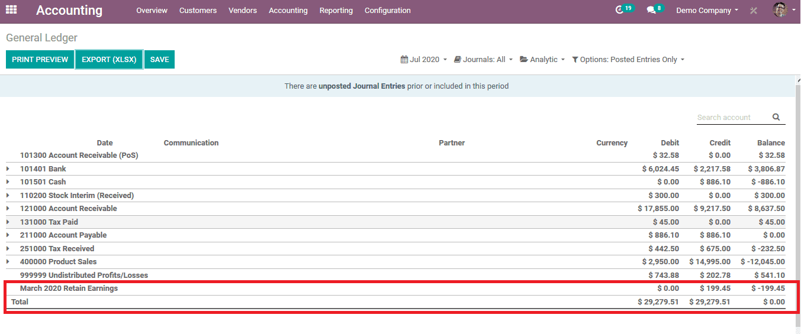The height and width of the screenshot is (334, 801).
Task: Click Account Receivable debit $ 17,855.00
Action: coord(658,209)
